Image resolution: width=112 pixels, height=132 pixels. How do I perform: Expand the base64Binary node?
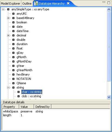(x=8, y=18)
